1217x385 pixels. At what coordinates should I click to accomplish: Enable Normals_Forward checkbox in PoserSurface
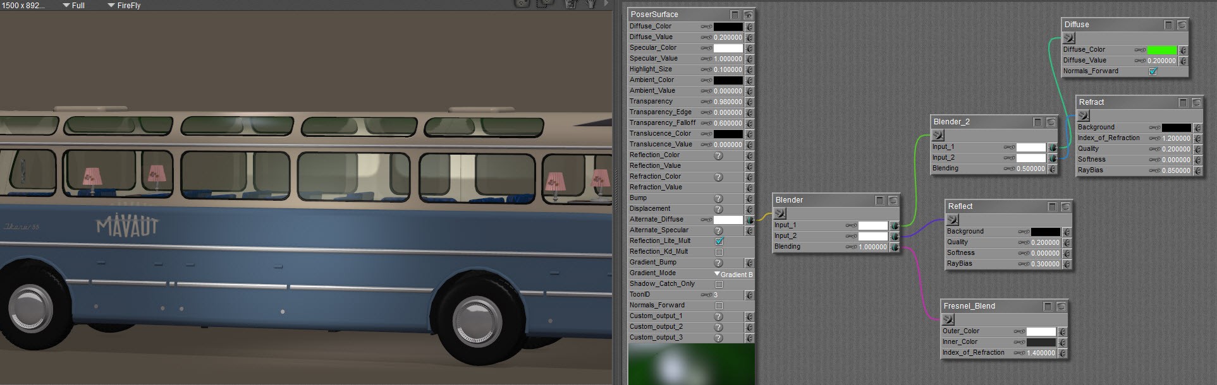(x=719, y=305)
